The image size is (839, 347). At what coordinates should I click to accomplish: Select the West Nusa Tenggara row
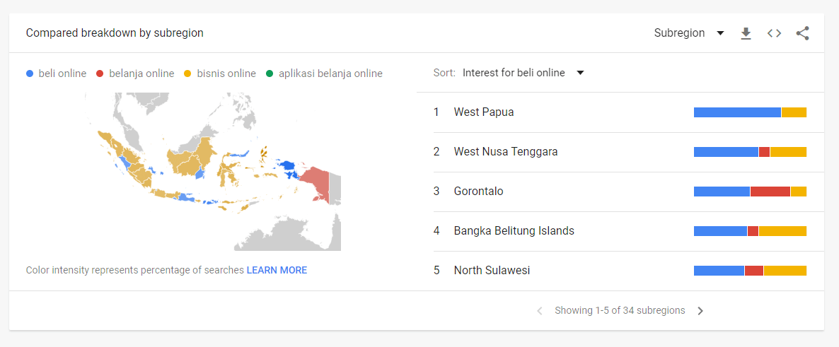pyautogui.click(x=620, y=152)
